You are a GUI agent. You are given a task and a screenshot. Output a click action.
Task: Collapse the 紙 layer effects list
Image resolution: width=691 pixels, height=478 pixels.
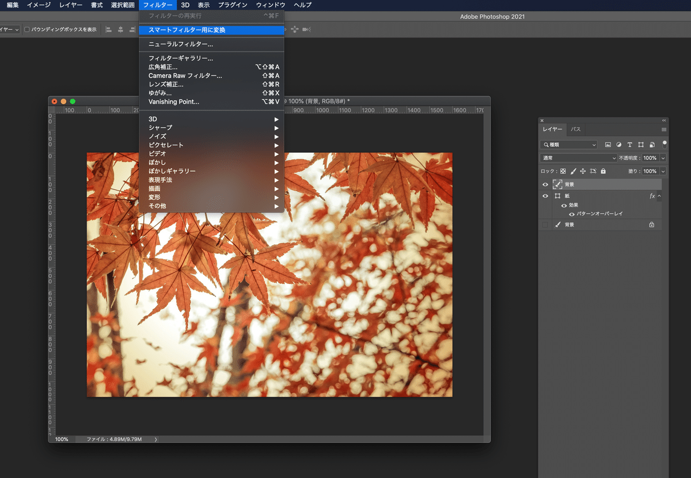pos(659,196)
